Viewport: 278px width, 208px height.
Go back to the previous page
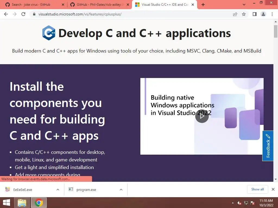[x=6, y=14]
